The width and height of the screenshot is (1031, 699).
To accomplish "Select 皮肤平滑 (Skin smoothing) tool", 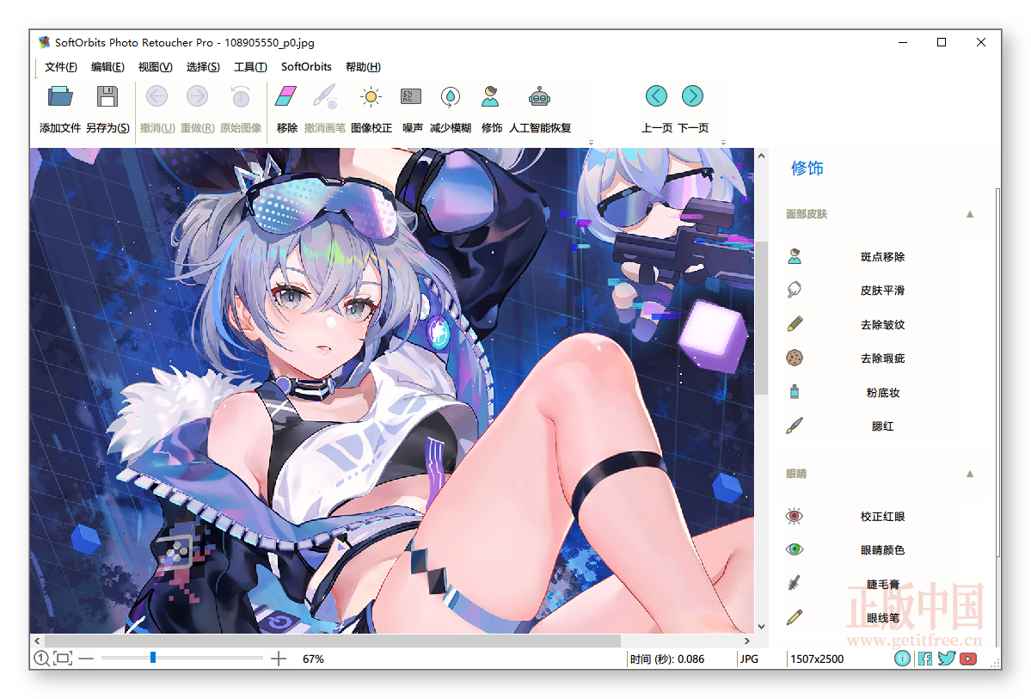I will click(882, 290).
